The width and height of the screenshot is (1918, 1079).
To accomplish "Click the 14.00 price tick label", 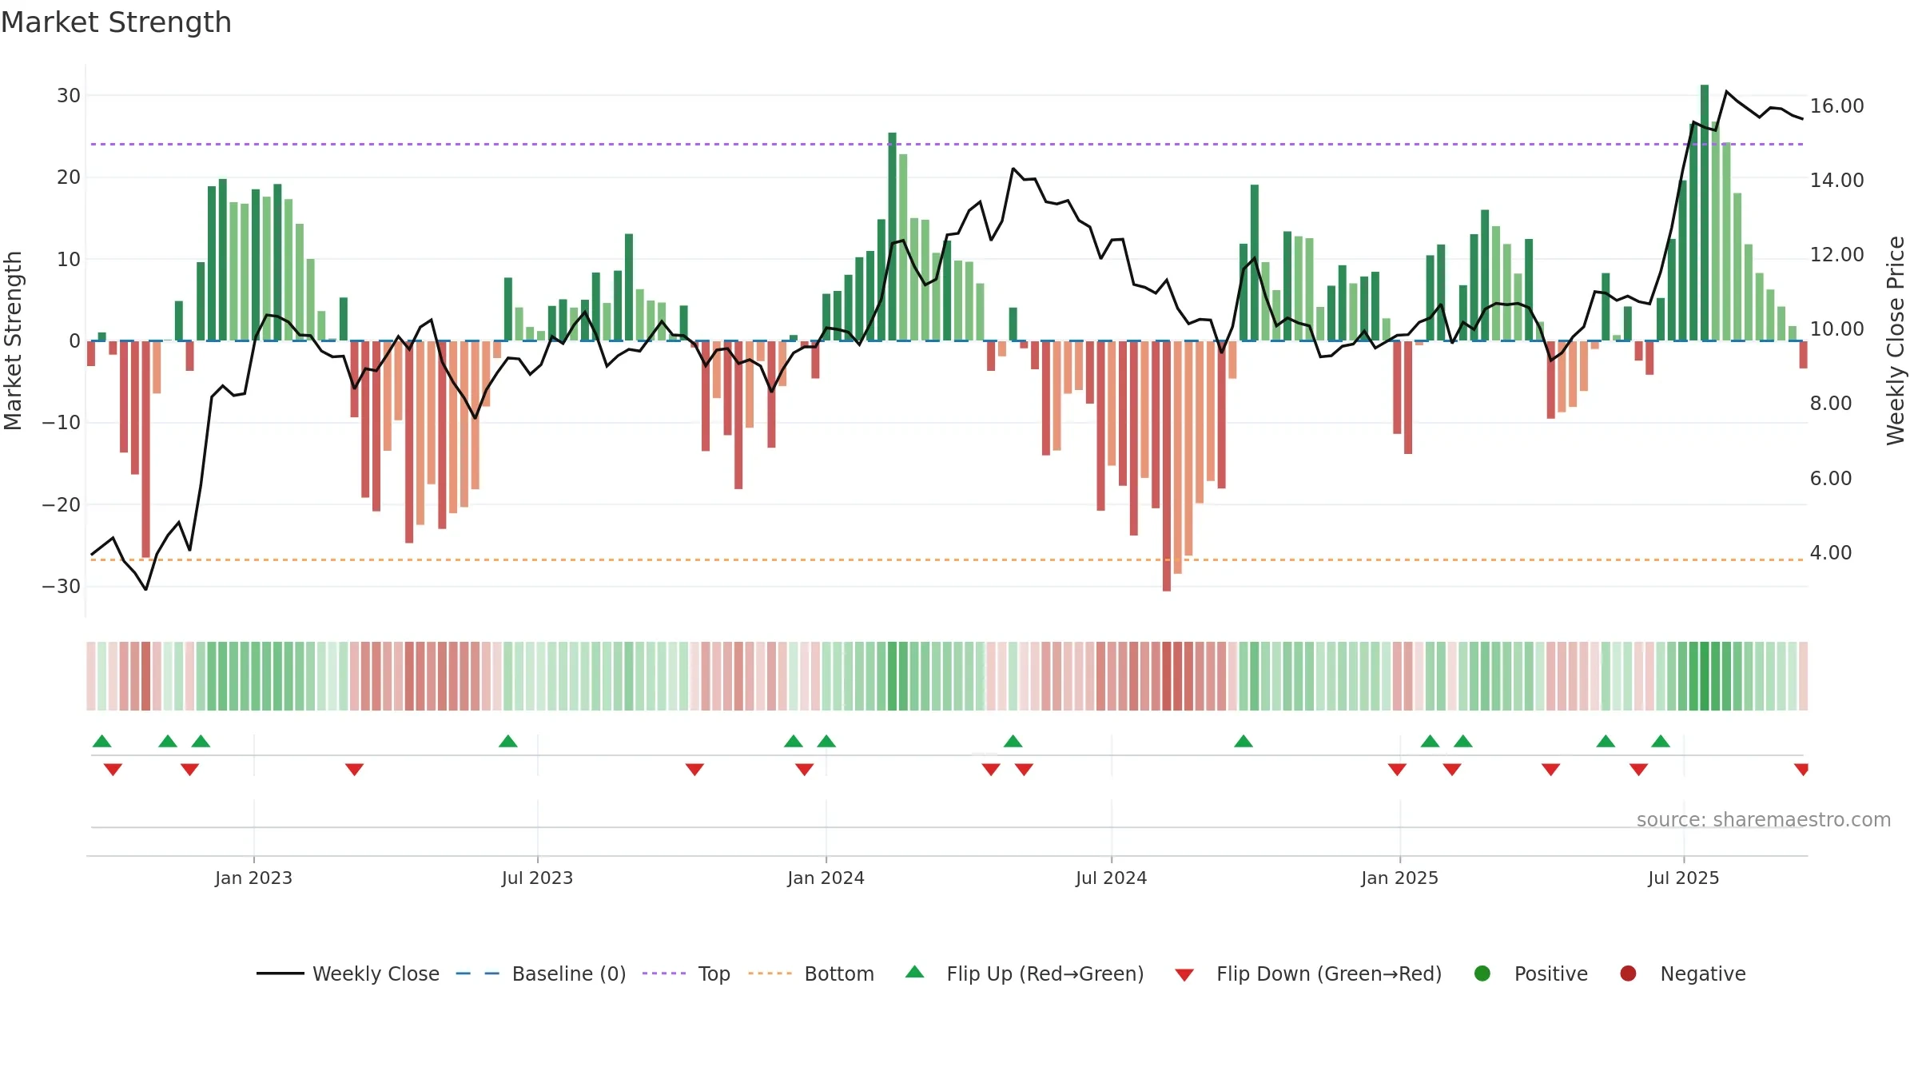I will point(1836,181).
